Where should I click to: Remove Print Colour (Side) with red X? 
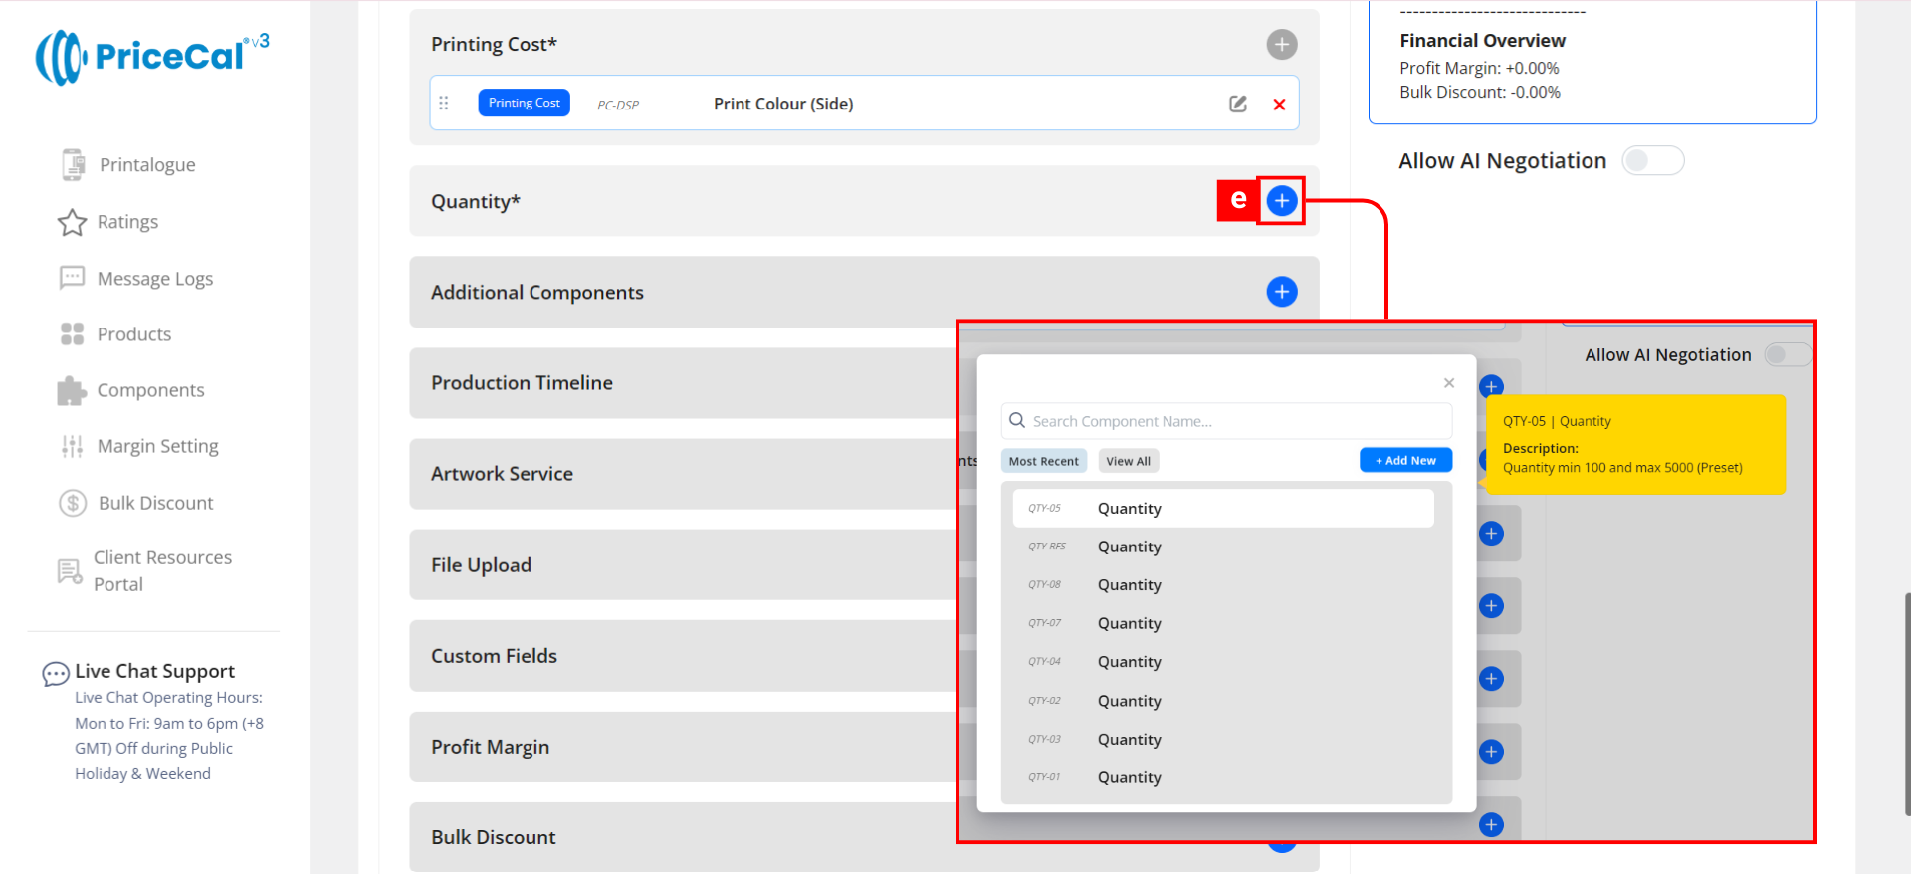[x=1279, y=105]
